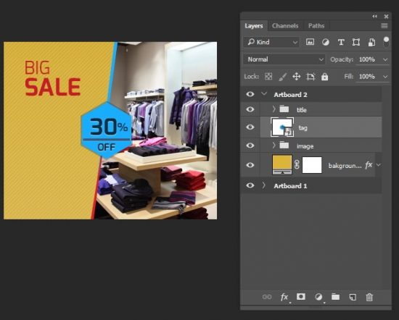
Task: Open the Normal blend mode dropdown
Action: [x=284, y=59]
